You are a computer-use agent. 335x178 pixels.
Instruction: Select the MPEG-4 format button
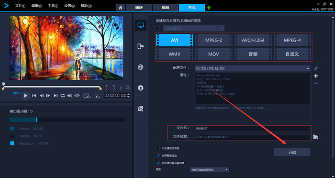coord(292,40)
